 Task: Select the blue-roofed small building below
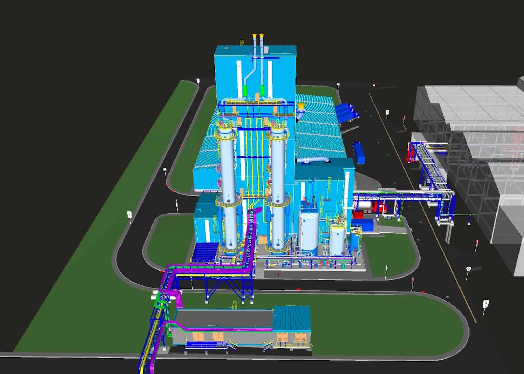tap(292, 318)
